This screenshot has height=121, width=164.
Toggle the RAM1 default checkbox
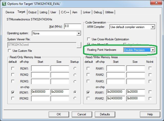click(x=88, y=68)
